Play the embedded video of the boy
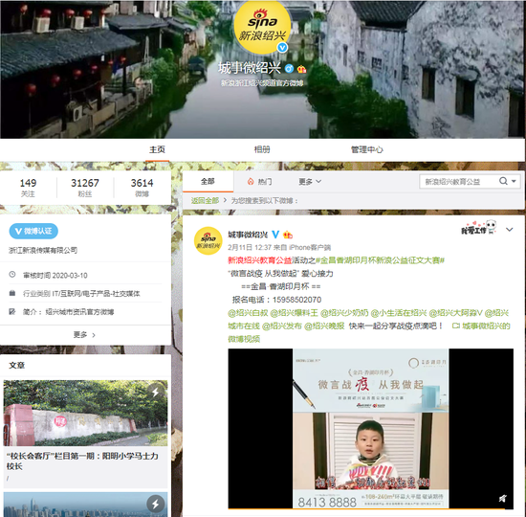The image size is (526, 517). coord(371,428)
